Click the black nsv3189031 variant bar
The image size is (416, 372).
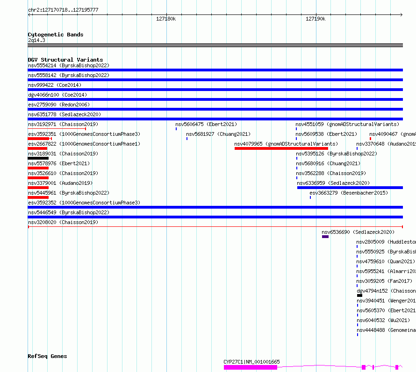[38, 158]
